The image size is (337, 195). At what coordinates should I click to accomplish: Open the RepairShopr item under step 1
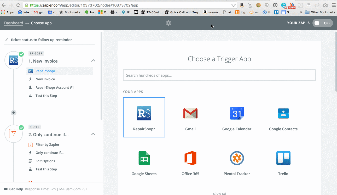(x=60, y=71)
